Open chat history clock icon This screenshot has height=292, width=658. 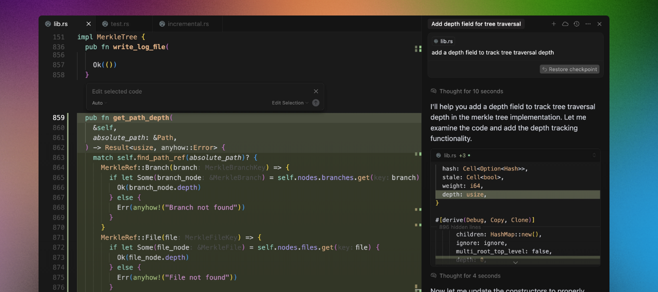576,24
